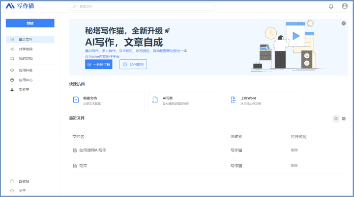Screen dimensions: 354x197
Task: Click the 文件名 column header
Action: tap(78, 137)
